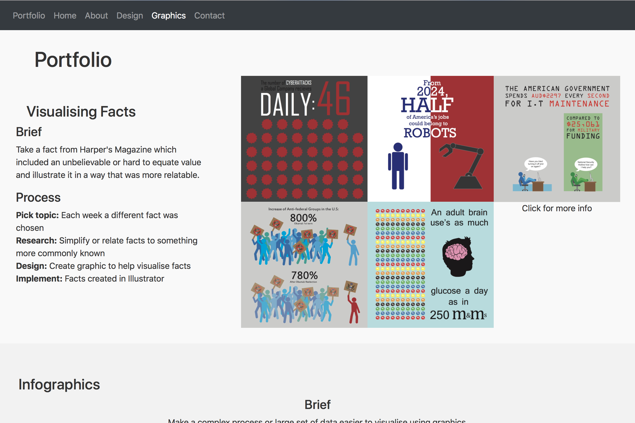Select the 'Visualising Facts' heading
This screenshot has width=635, height=423.
tap(81, 111)
